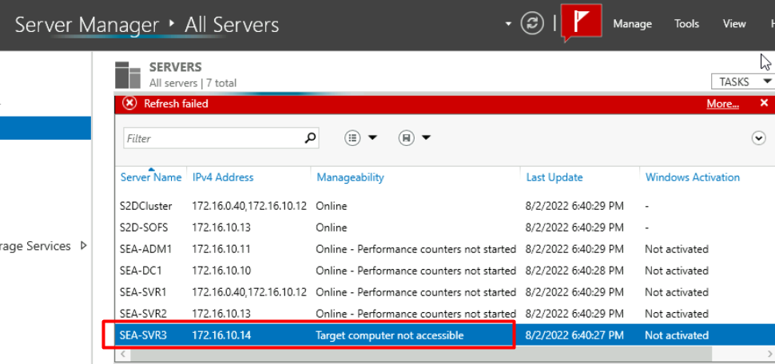This screenshot has height=364, width=775.
Task: Click the save query disk icon
Action: click(406, 138)
